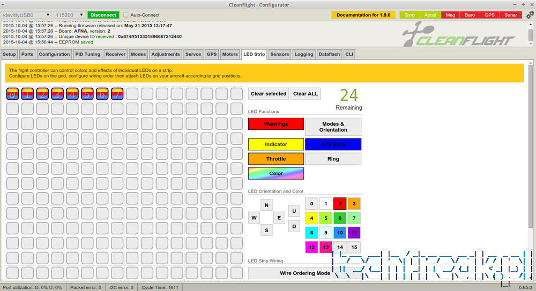The height and width of the screenshot is (291, 536).
Task: Open the Configuration tab
Action: pyautogui.click(x=54, y=54)
